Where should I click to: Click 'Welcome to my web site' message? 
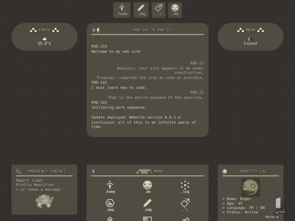click(x=116, y=51)
